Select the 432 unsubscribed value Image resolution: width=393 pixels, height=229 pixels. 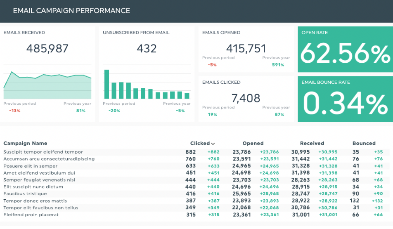pyautogui.click(x=147, y=49)
